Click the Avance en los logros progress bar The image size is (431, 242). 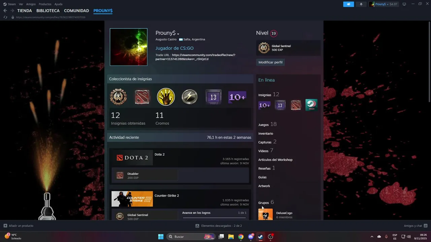point(214,218)
